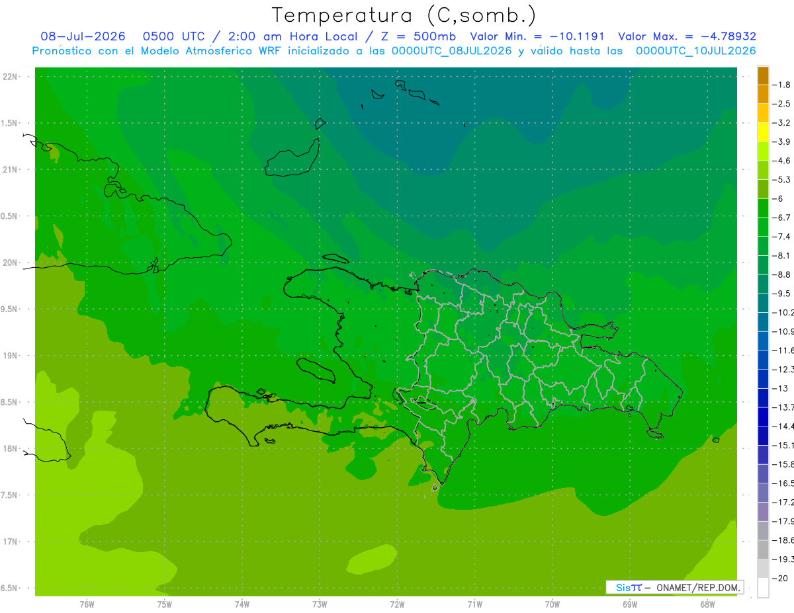The width and height of the screenshot is (794, 613).
Task: Click the '21N' latitude label
Action: (x=11, y=169)
